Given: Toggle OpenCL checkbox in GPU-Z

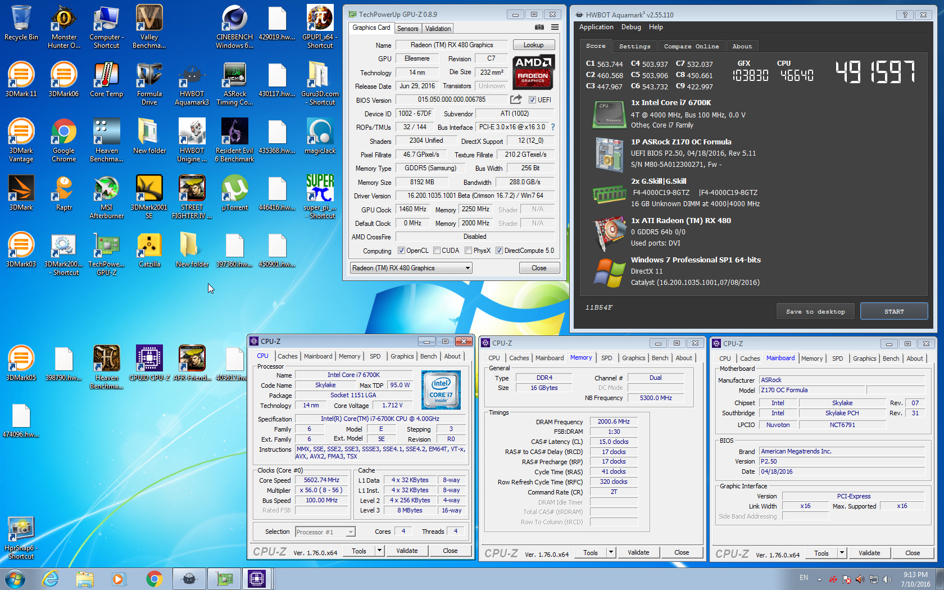Looking at the screenshot, I should point(401,251).
